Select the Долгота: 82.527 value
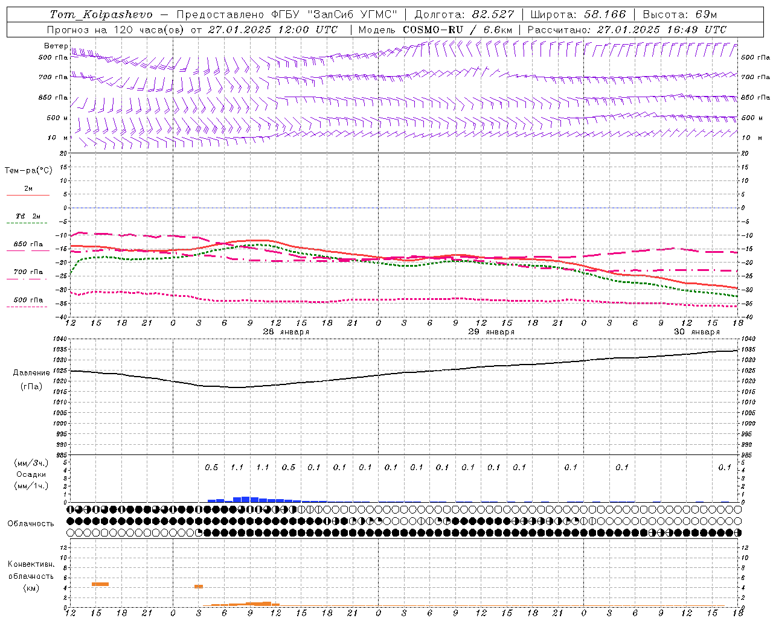773x618 pixels. (464, 14)
